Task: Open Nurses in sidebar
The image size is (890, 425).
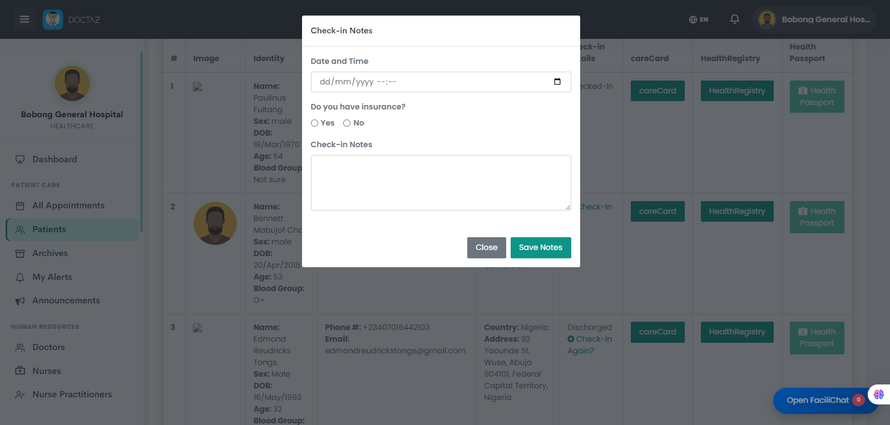Action: coord(72,371)
